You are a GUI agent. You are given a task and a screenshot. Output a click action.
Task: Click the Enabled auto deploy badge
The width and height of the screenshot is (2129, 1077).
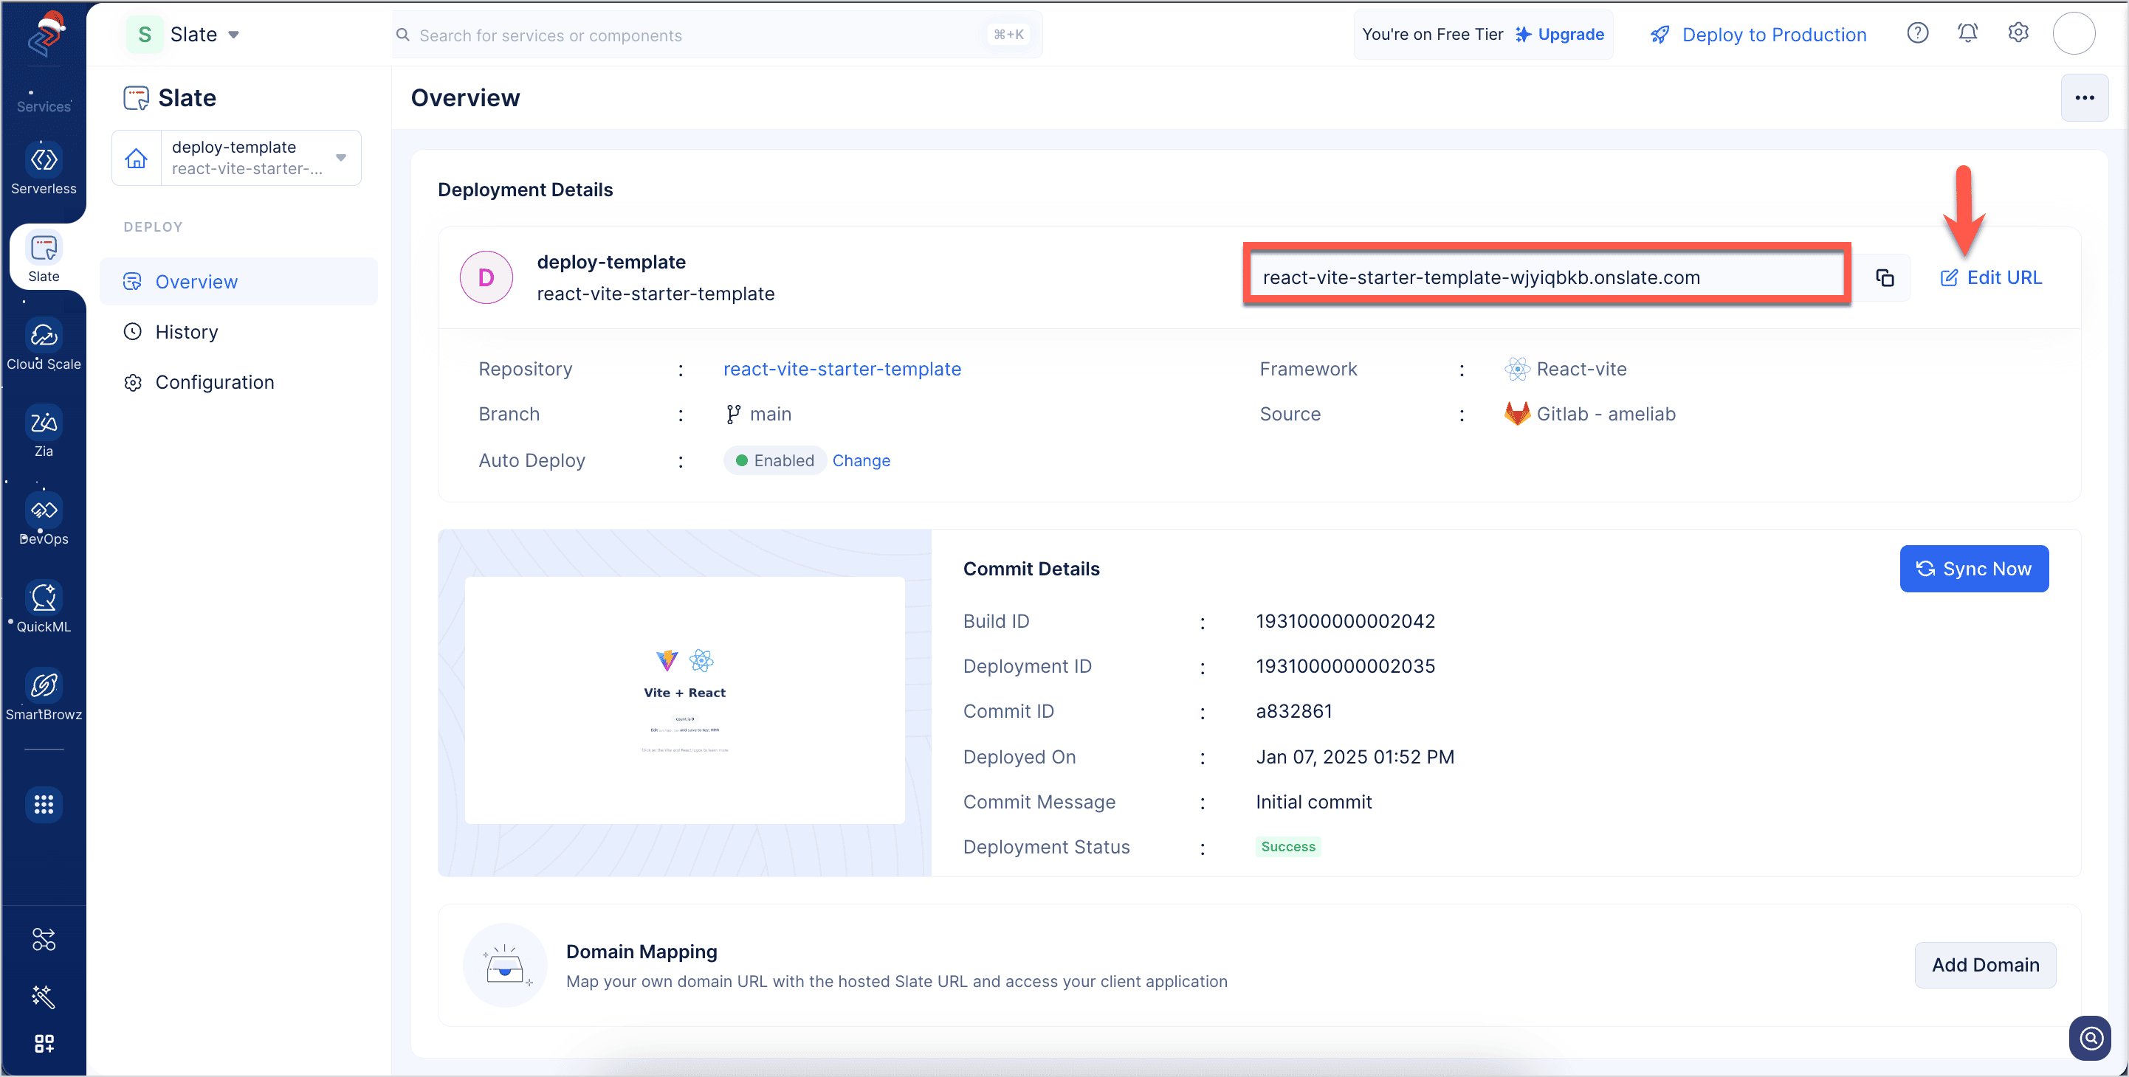click(774, 461)
